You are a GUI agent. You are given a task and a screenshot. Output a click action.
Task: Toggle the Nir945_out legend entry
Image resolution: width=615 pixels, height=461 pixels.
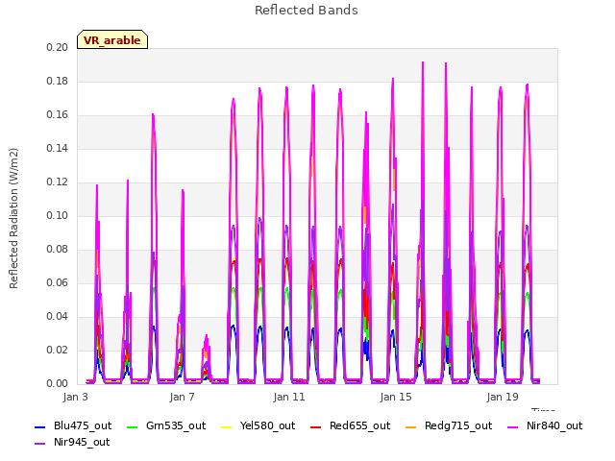(x=72, y=442)
